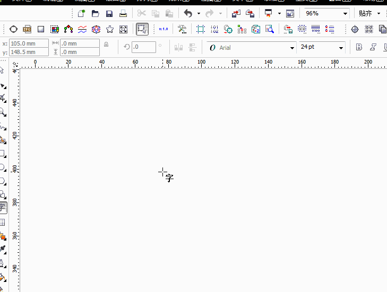The height and width of the screenshot is (292, 387).
Task: Print the document
Action: coord(123,14)
